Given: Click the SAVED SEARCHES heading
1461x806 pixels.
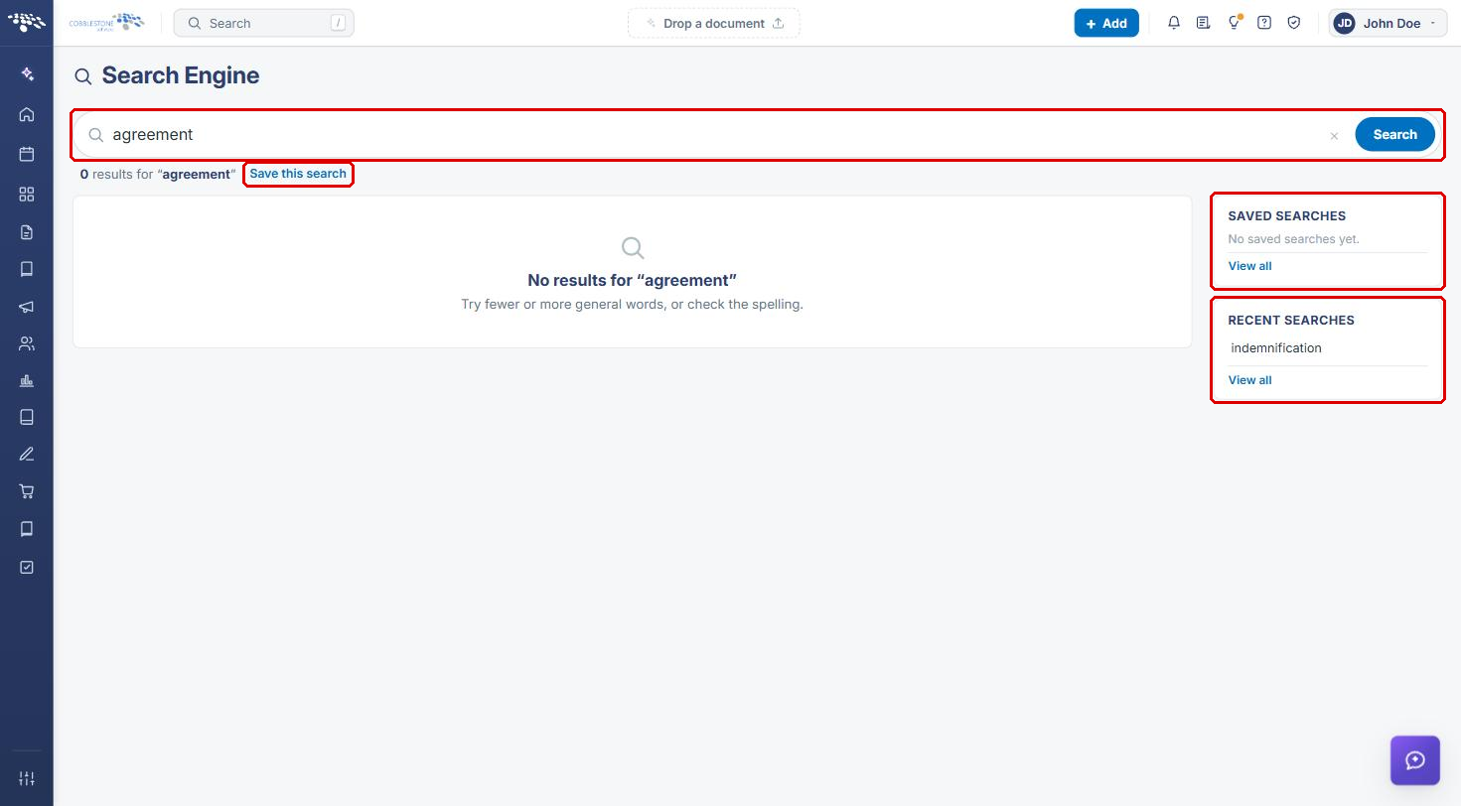Looking at the screenshot, I should [x=1286, y=215].
